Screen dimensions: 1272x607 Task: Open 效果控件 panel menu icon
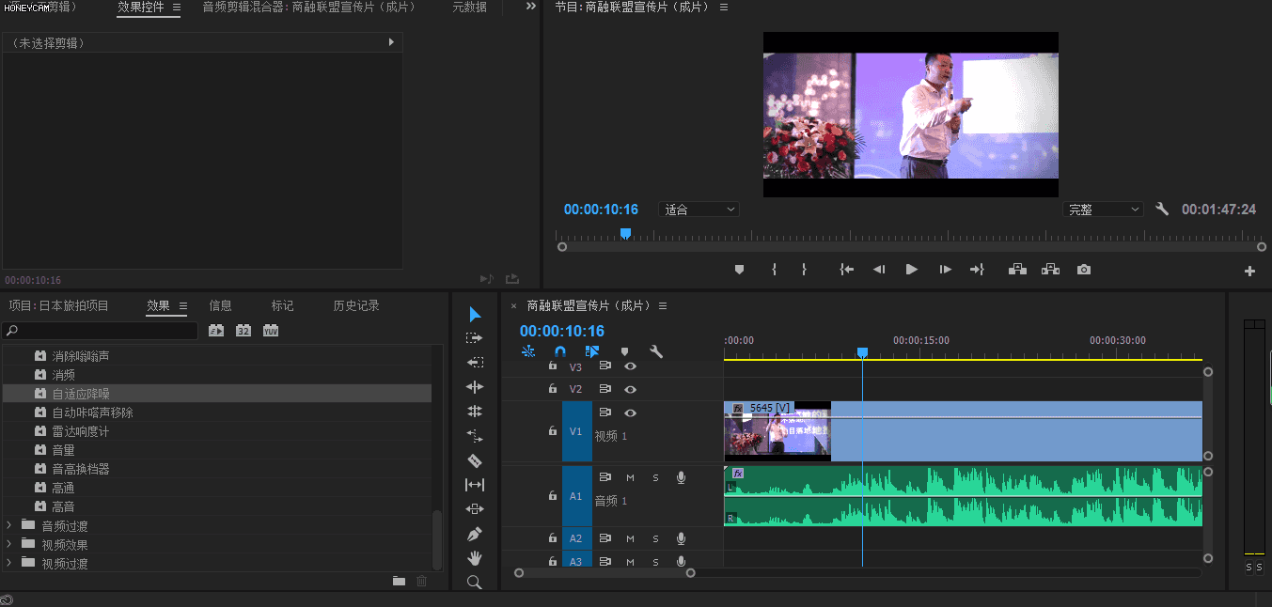[x=176, y=7]
